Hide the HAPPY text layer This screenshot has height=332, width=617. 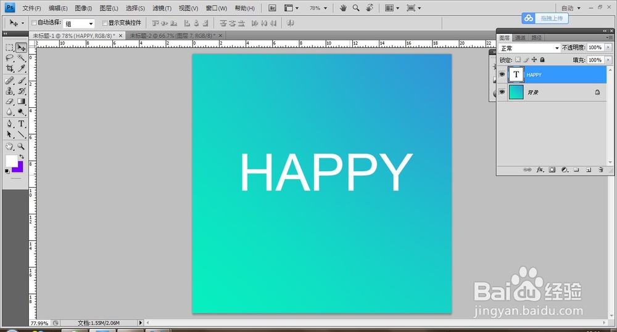(x=502, y=75)
